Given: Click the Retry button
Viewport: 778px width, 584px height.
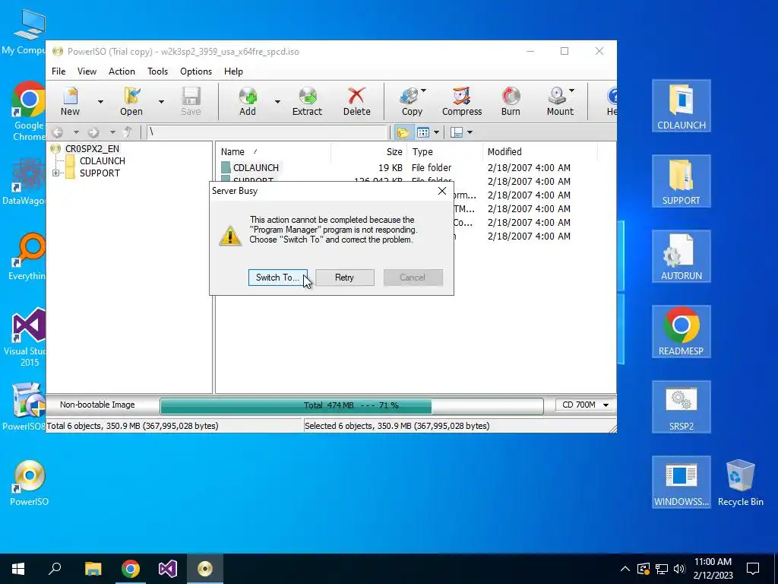Looking at the screenshot, I should click(x=344, y=278).
